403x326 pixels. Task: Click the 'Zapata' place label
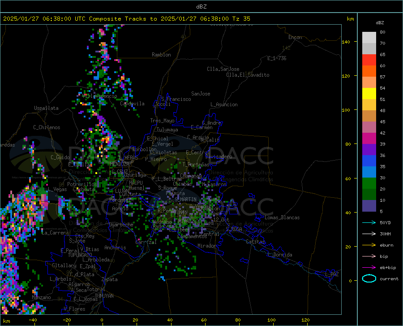pyautogui.click(x=110, y=279)
